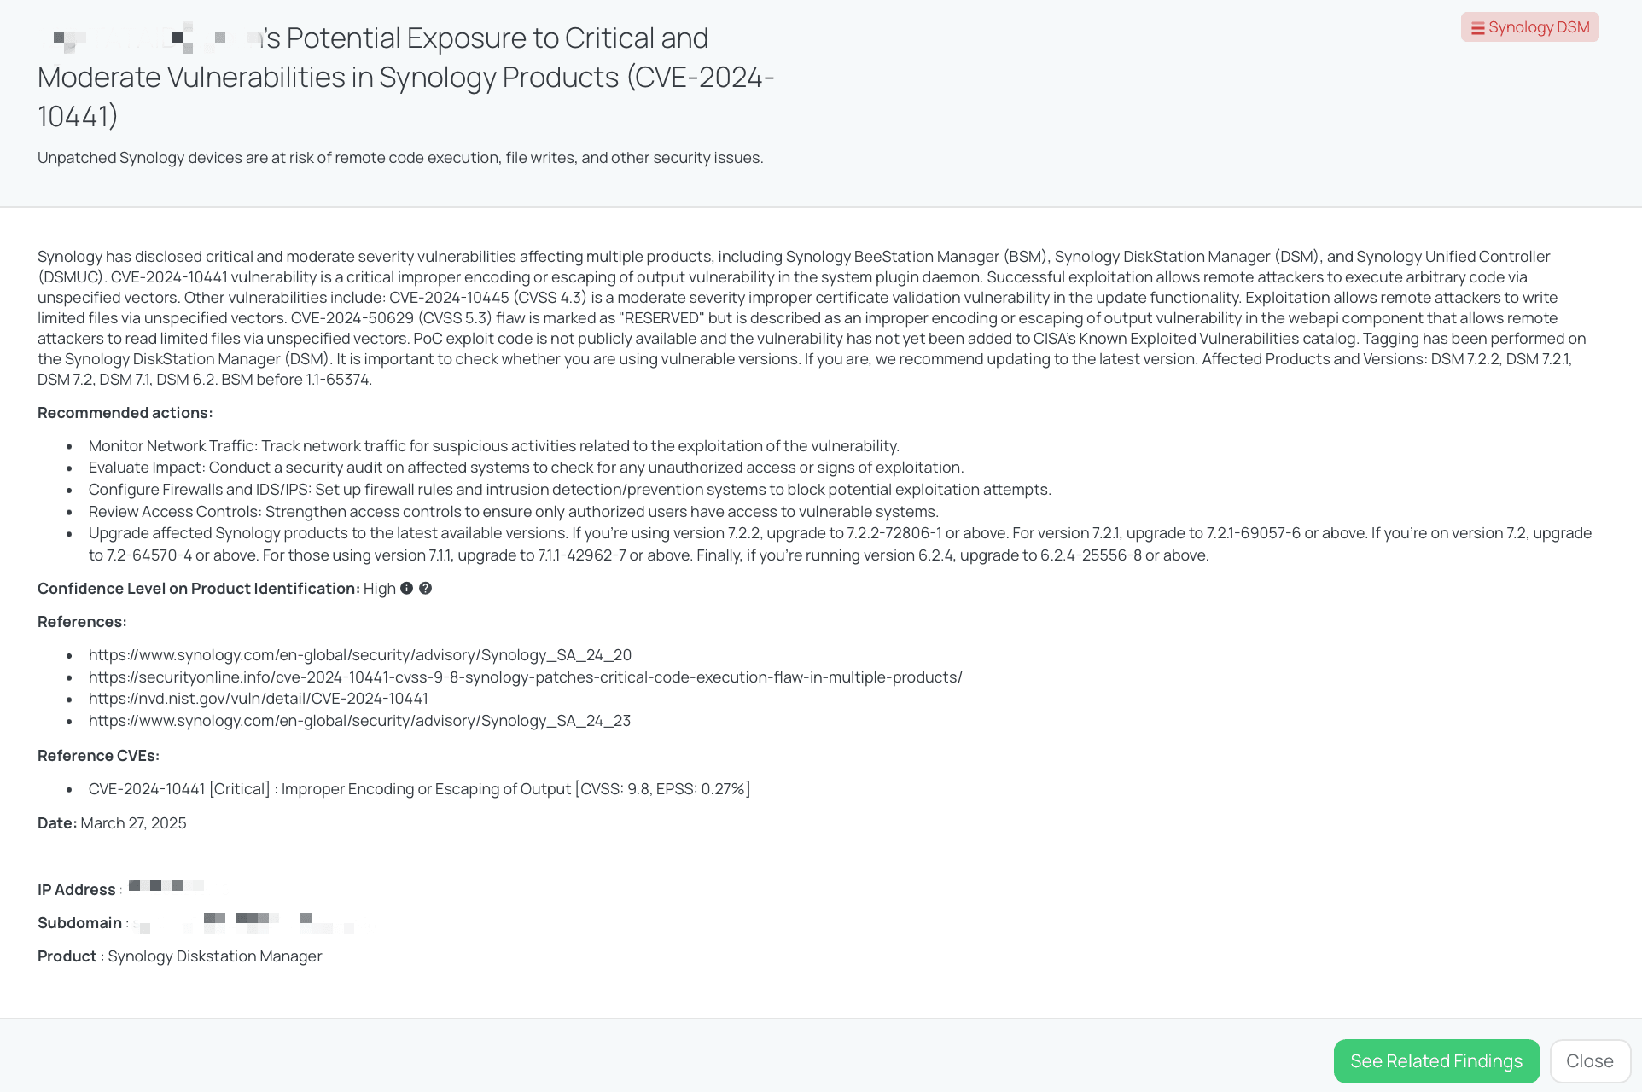Click the bullet before the nvd.nist.gov reference

coord(72,698)
